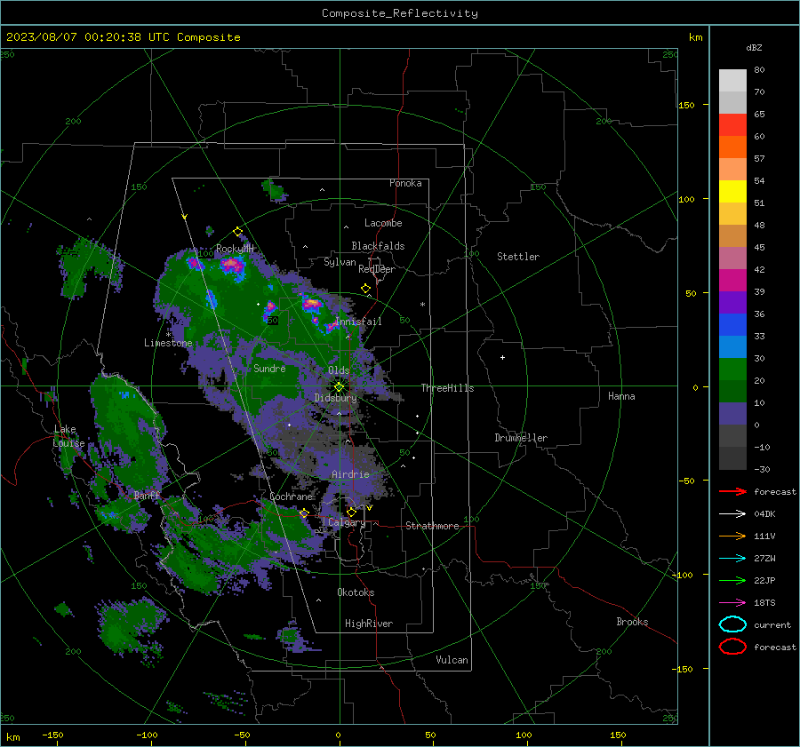Click the Sundre label
Screen dimensions: 800x747
(269, 368)
